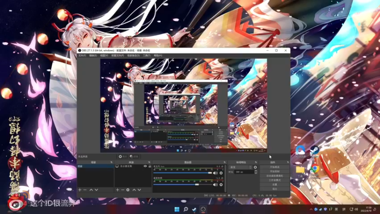
Task: Open transition properties gear in Scene Transitions
Action: pyautogui.click(x=255, y=167)
